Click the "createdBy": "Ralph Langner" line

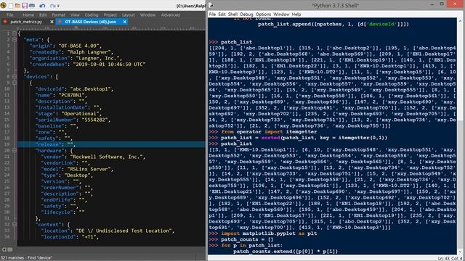coord(71,51)
